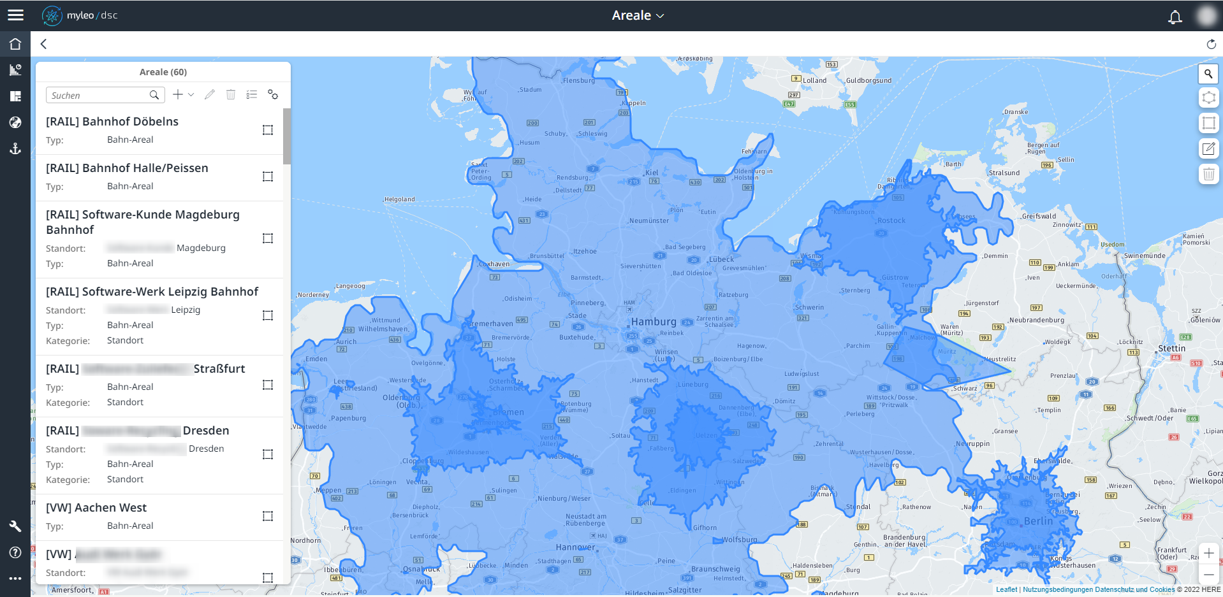Go to the Home sidebar icon

pos(15,44)
